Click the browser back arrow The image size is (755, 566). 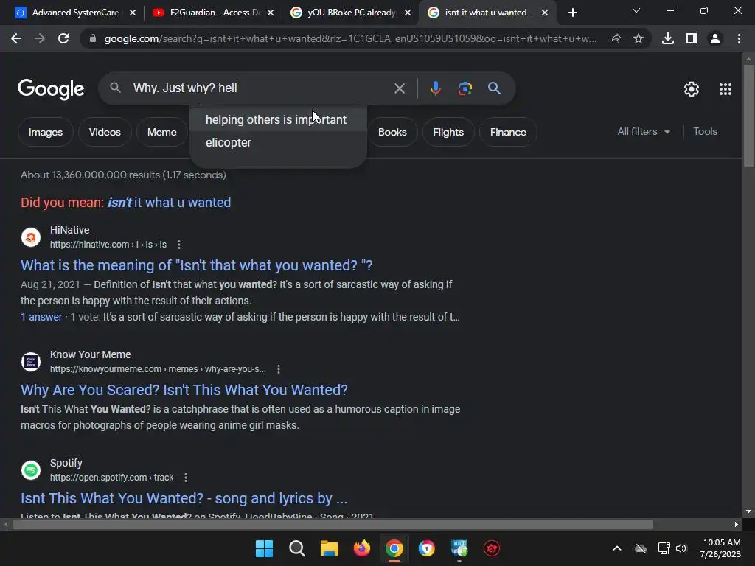16,38
